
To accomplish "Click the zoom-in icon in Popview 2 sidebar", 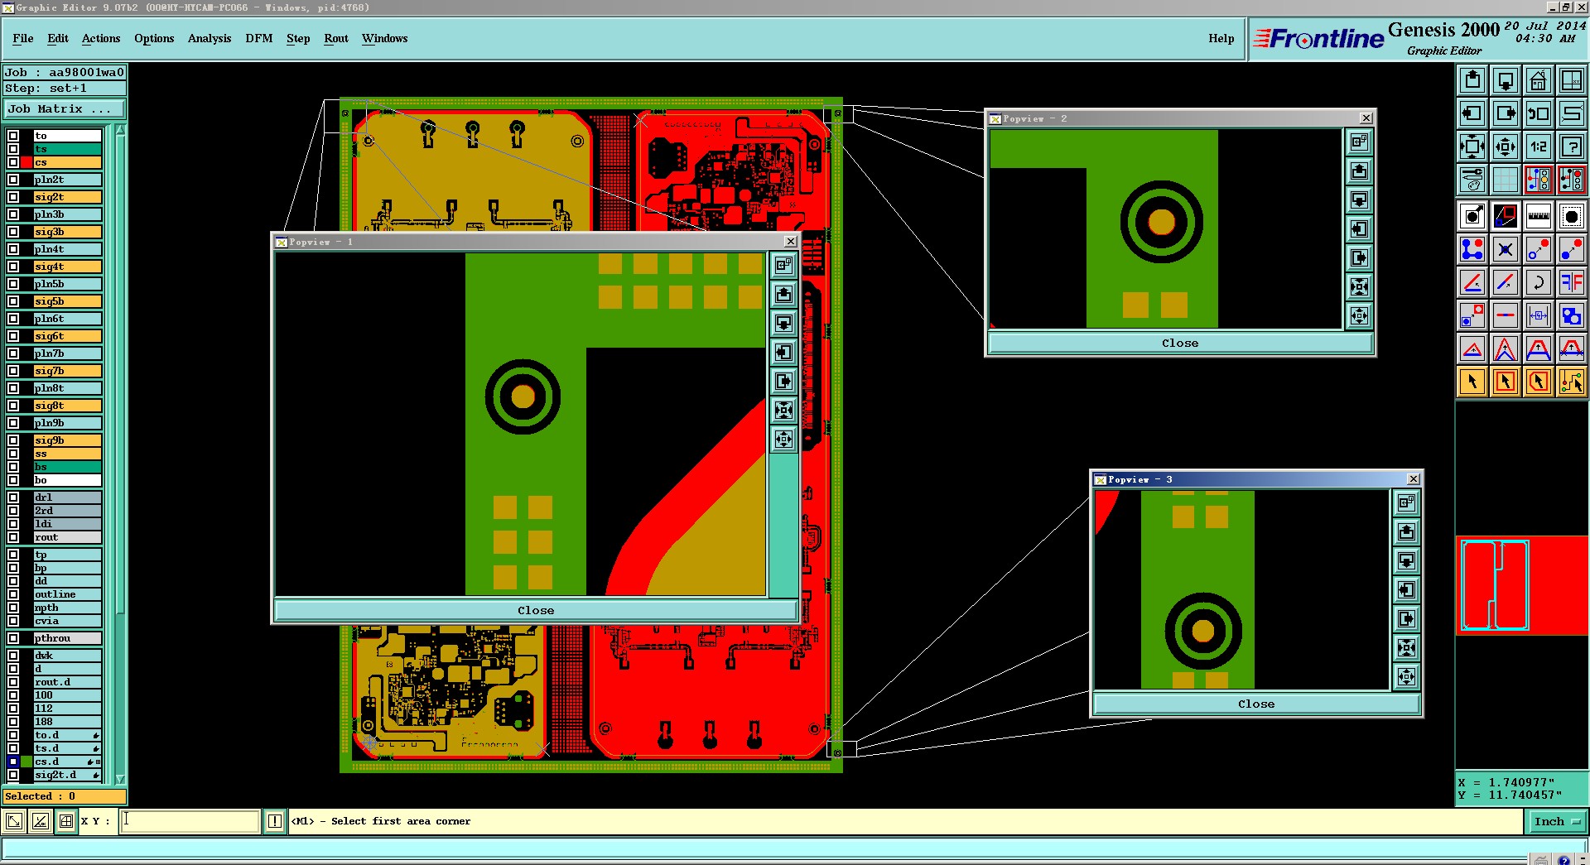I will [x=1359, y=286].
